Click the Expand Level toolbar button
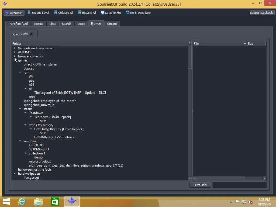The height and width of the screenshot is (207, 276). 38,13
